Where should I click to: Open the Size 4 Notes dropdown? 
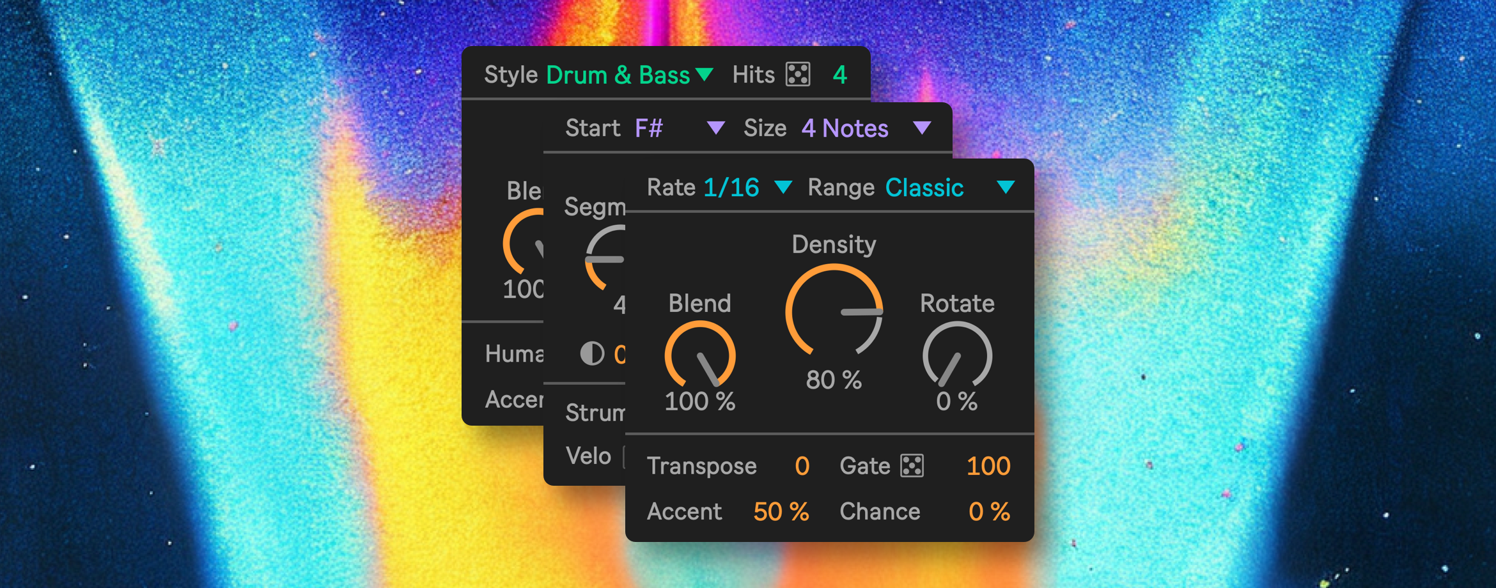click(x=921, y=128)
